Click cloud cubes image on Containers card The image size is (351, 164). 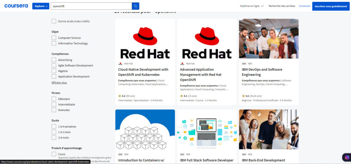(145, 129)
